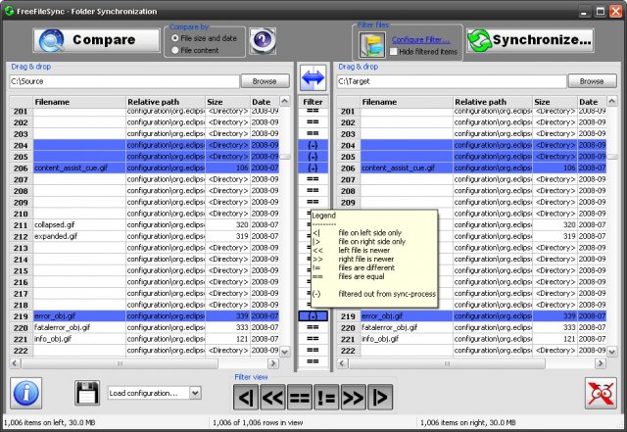This screenshot has width=627, height=432.
Task: Browse for the left Source folder
Action: pos(265,81)
